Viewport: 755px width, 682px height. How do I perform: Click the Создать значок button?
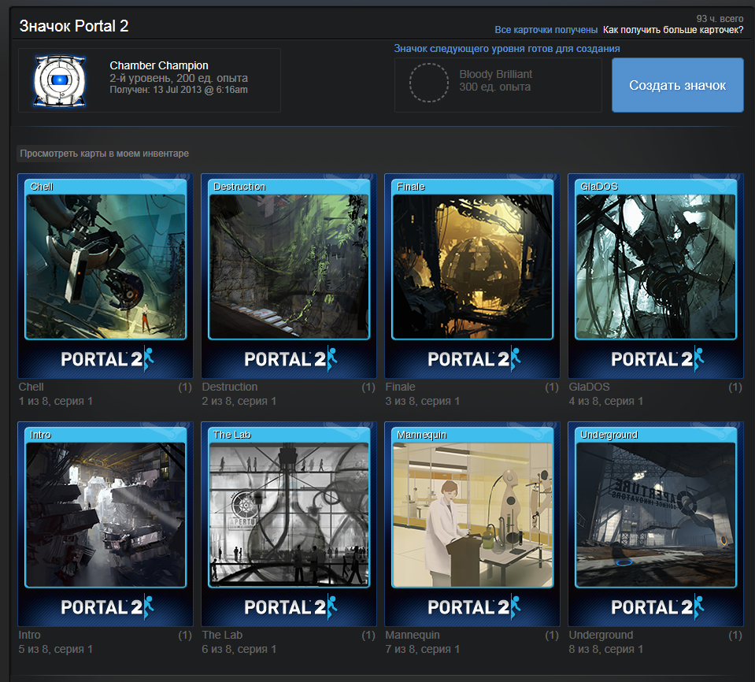[678, 85]
